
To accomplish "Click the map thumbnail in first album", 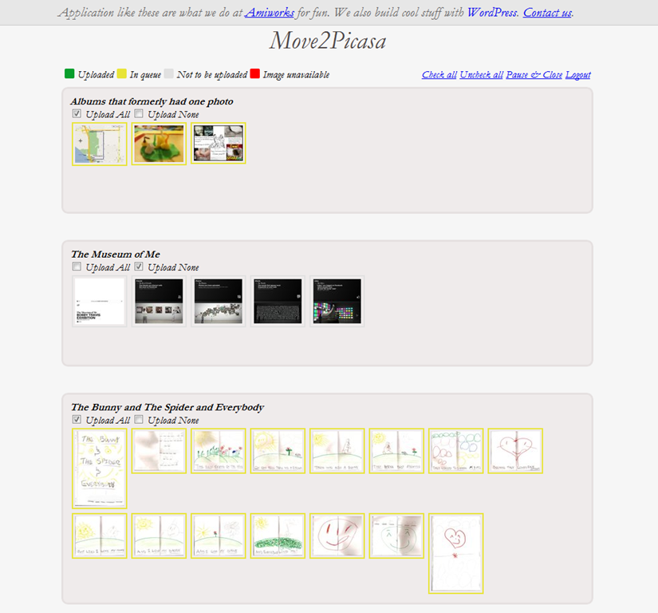I will point(99,144).
